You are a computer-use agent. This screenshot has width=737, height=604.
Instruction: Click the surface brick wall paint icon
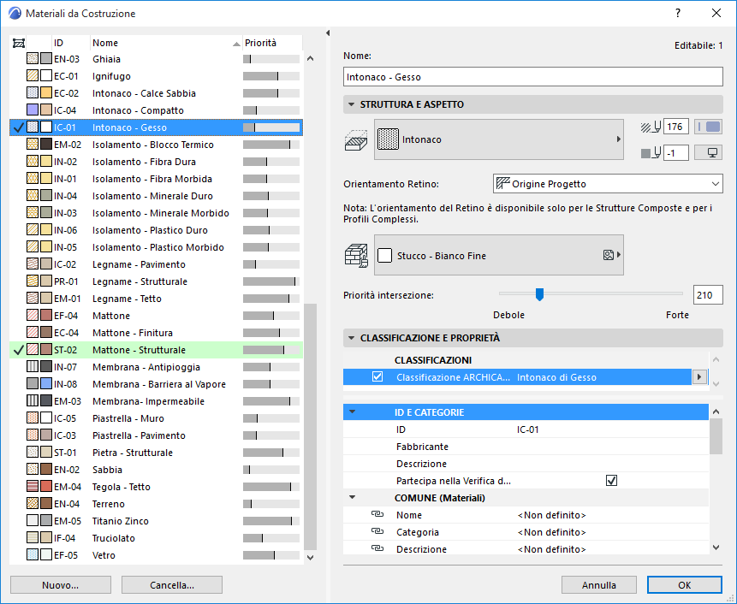click(x=356, y=256)
